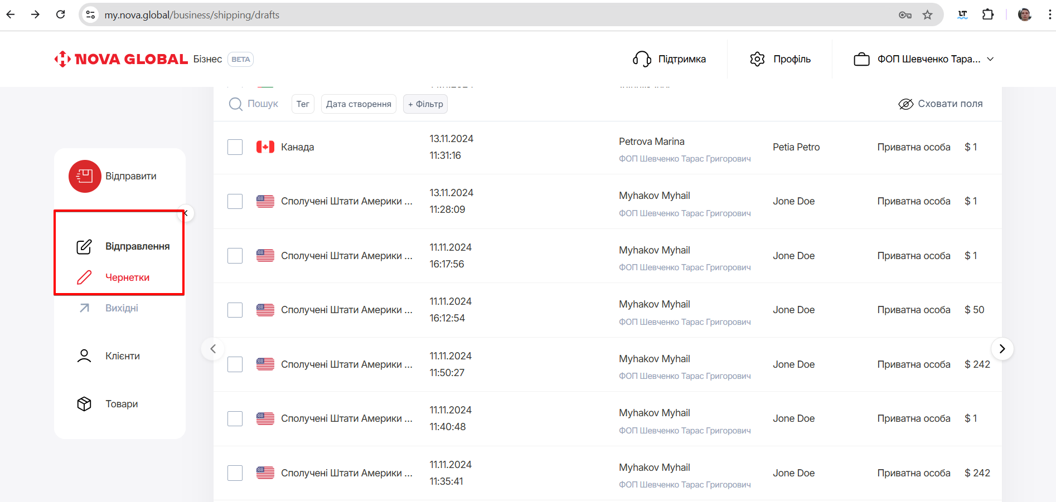Hide fields using Сховати поля toggle
The height and width of the screenshot is (502, 1056).
coord(941,104)
